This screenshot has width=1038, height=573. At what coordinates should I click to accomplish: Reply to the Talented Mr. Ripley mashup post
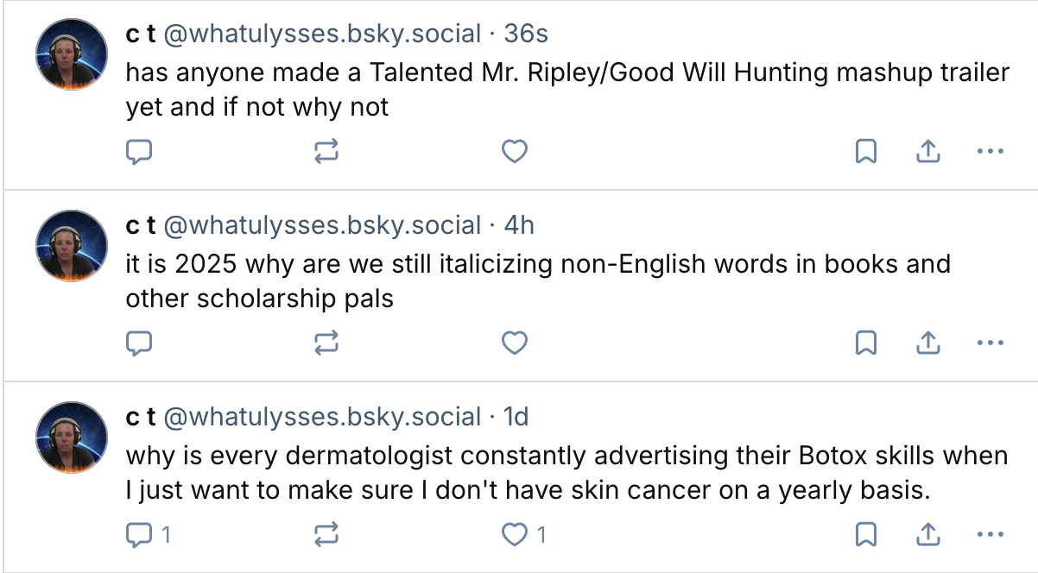(x=140, y=153)
